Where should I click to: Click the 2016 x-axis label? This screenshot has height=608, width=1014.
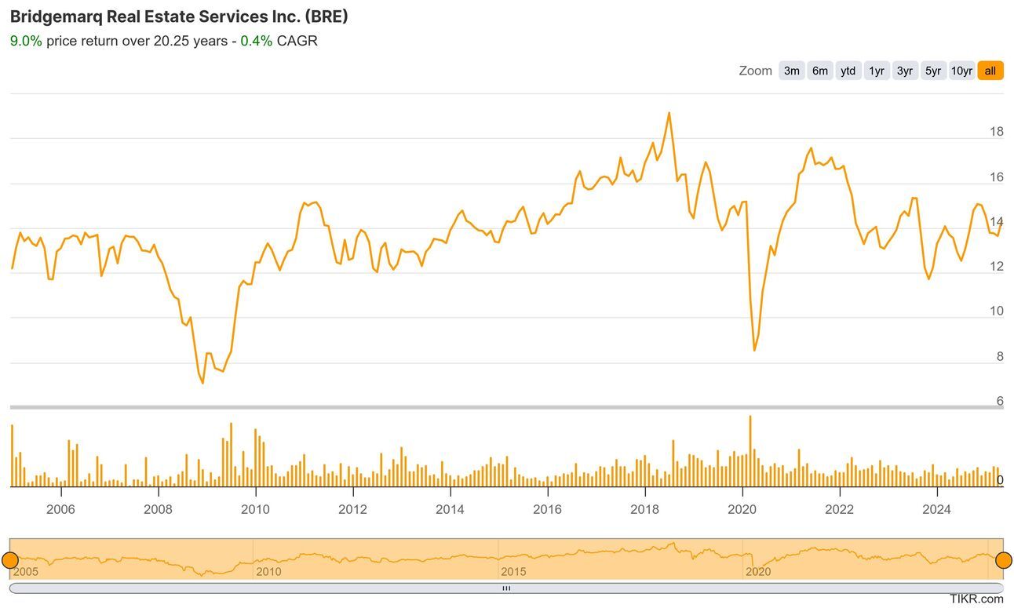pyautogui.click(x=547, y=509)
